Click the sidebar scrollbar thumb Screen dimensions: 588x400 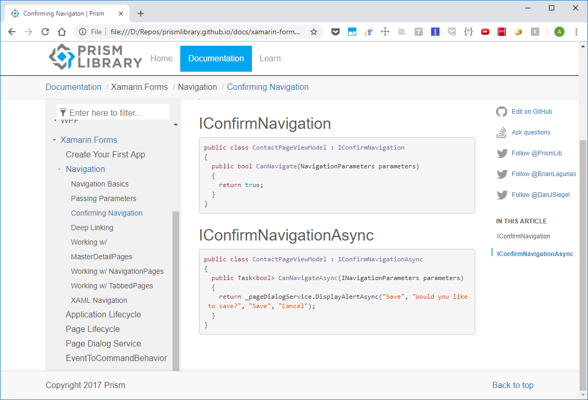coord(176,291)
